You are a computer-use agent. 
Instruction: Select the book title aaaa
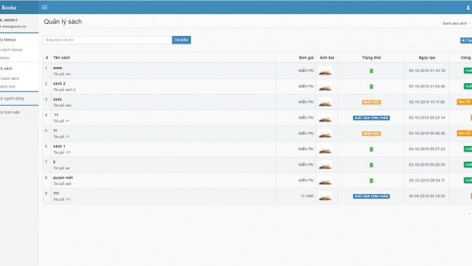[57, 99]
